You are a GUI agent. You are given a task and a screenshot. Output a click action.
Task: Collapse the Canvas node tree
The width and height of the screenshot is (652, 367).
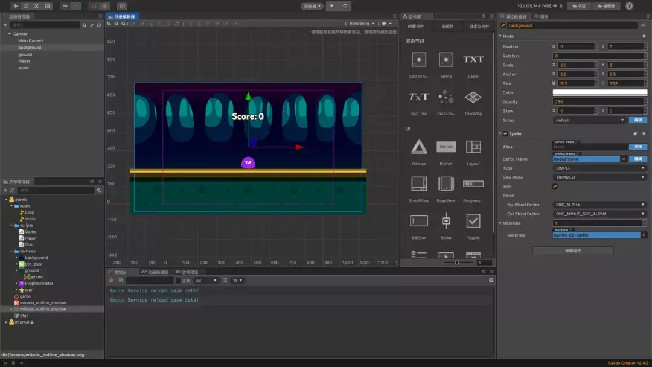pyautogui.click(x=10, y=34)
